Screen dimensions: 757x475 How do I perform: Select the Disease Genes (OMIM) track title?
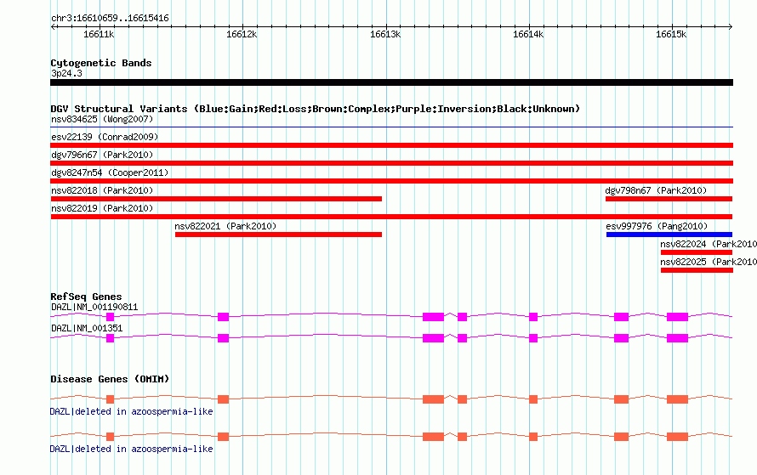110,379
